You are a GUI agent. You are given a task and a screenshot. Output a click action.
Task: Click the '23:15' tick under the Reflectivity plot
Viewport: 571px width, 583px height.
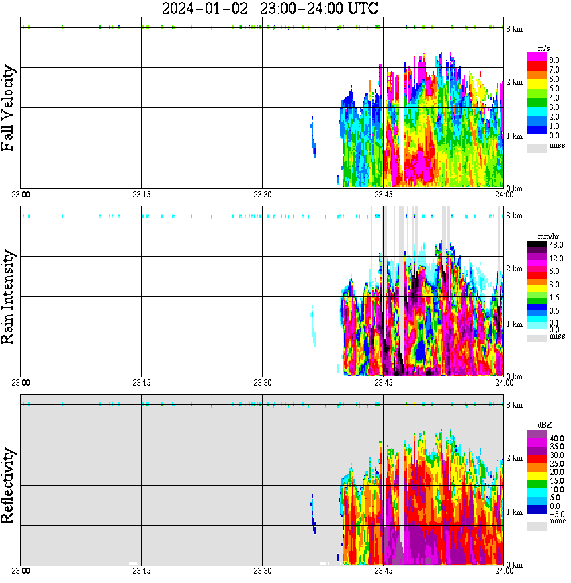click(x=141, y=571)
